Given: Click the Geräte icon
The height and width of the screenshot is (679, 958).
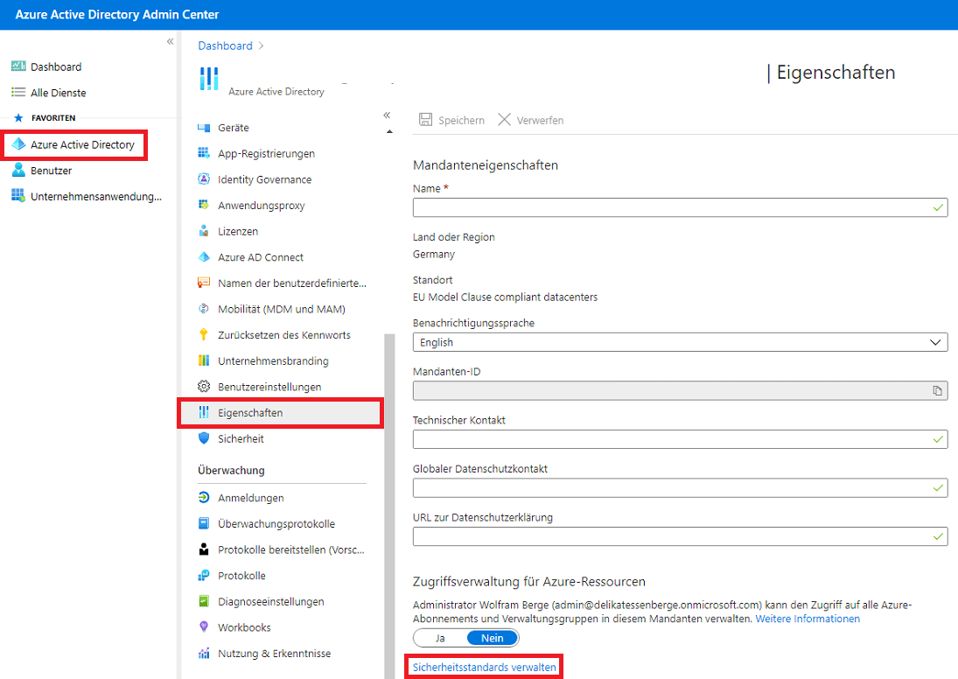Looking at the screenshot, I should pyautogui.click(x=204, y=128).
